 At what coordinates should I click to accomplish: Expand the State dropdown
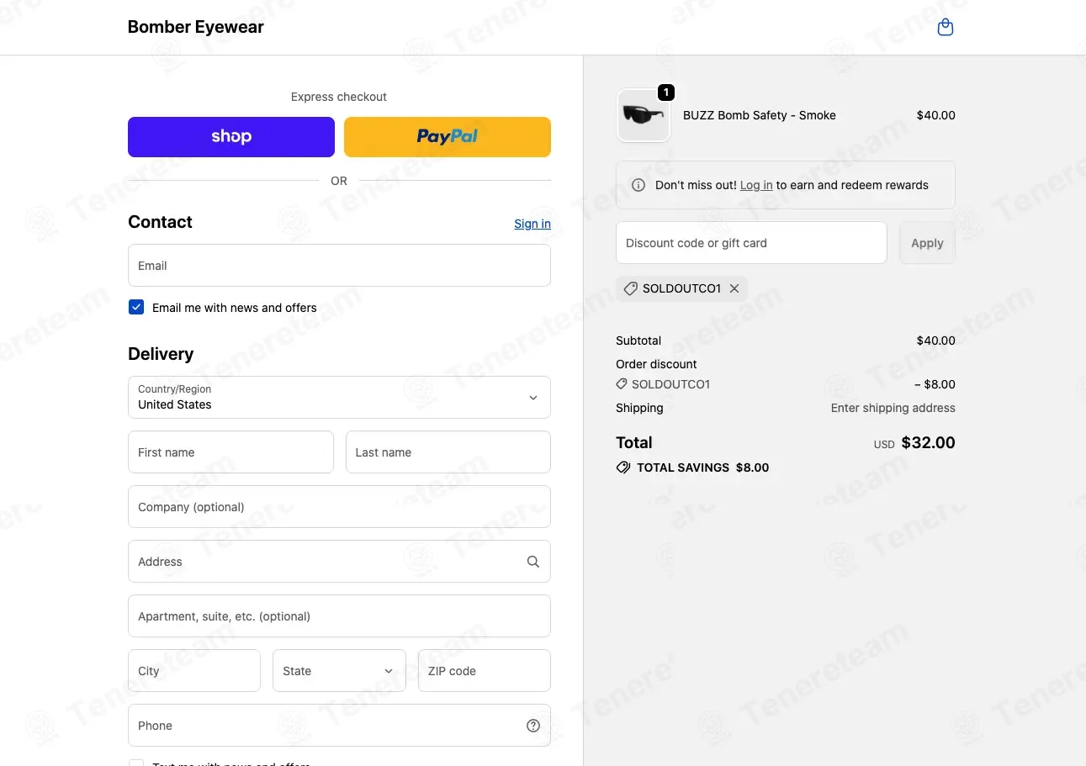click(339, 671)
